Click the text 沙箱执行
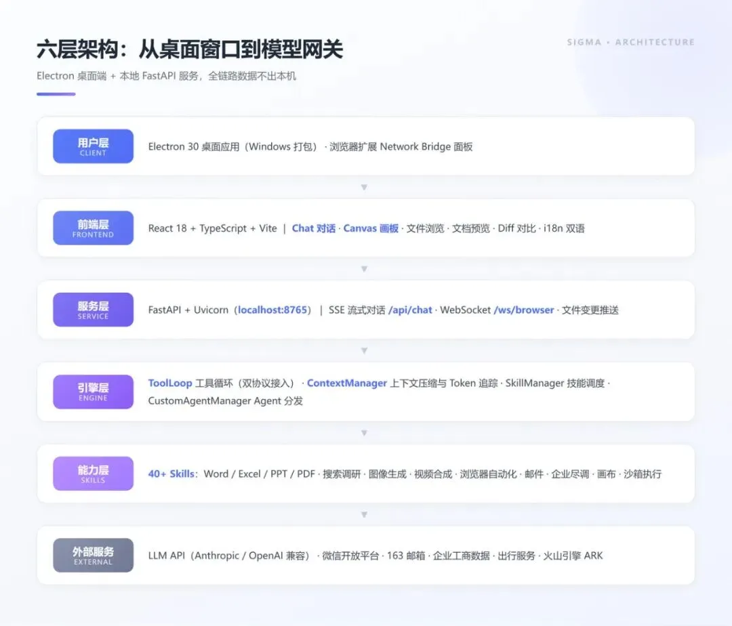Image resolution: width=732 pixels, height=626 pixels. pyautogui.click(x=643, y=474)
